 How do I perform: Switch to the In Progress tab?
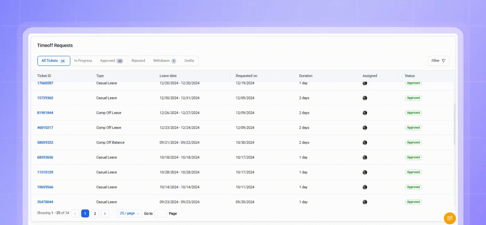click(83, 61)
